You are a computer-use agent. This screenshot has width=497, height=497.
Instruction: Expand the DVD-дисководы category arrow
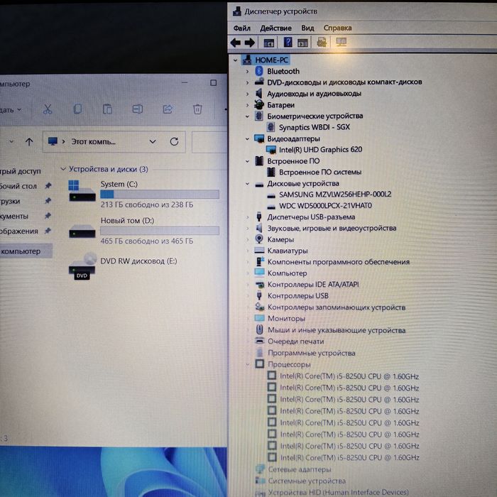(247, 82)
